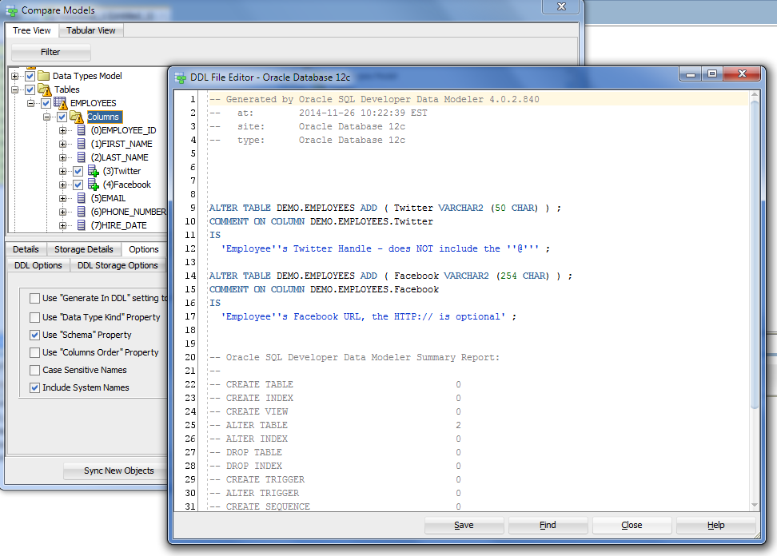Expand the (5)EMAIL column node
Image resolution: width=777 pixels, height=556 pixels.
[x=62, y=199]
